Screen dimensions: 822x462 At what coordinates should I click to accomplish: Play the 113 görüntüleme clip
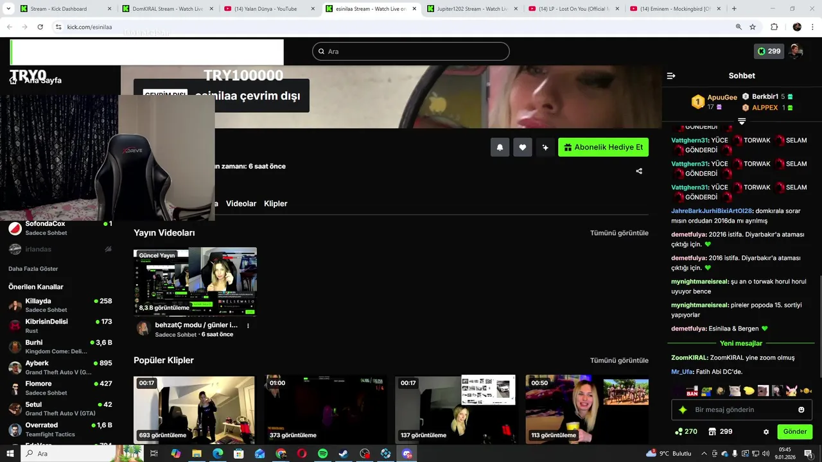point(587,409)
